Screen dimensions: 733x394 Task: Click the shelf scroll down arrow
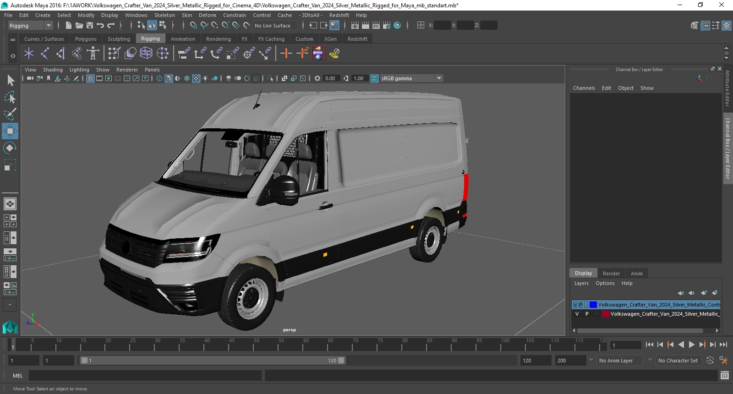click(726, 58)
